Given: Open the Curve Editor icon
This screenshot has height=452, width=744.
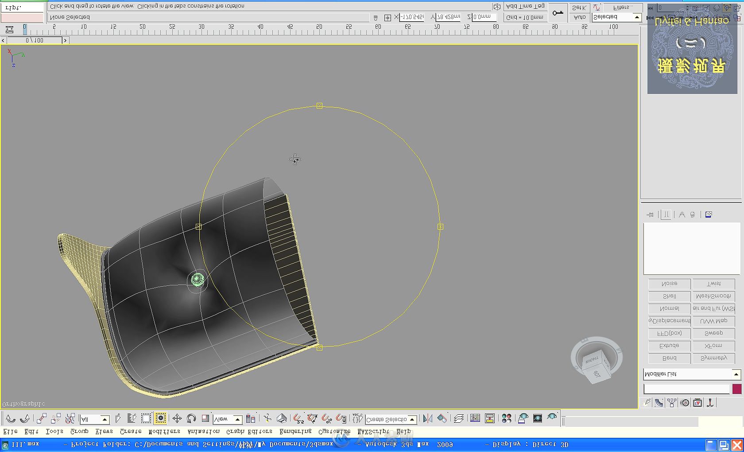Looking at the screenshot, I should click(x=475, y=418).
